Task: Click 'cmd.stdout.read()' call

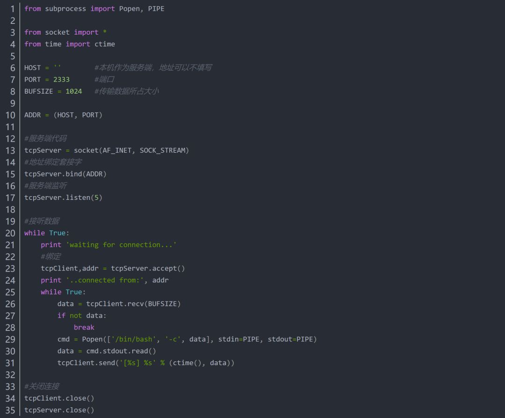Action: 121,351
